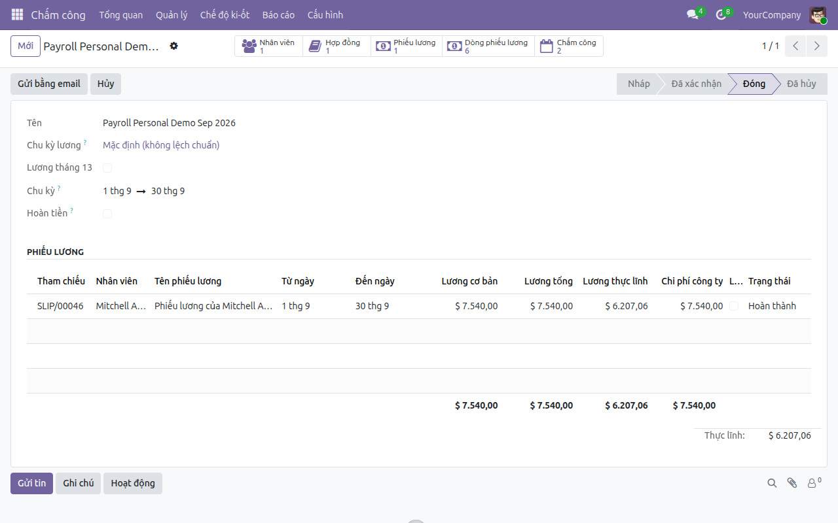Attach files with the paperclip icon
The width and height of the screenshot is (838, 523).
792,483
